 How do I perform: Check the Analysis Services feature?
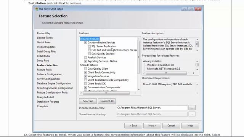point(85,57)
